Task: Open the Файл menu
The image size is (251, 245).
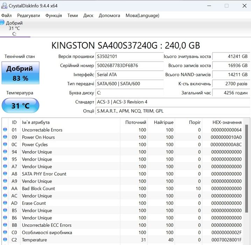Action: point(6,15)
